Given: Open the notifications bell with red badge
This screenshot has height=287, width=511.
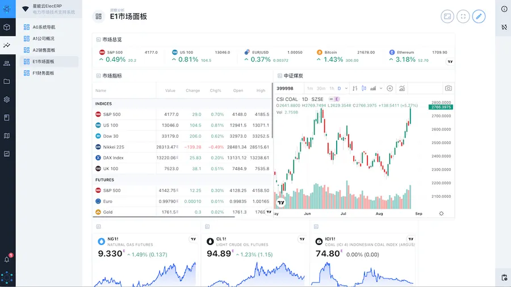Looking at the screenshot, I should pos(7,259).
